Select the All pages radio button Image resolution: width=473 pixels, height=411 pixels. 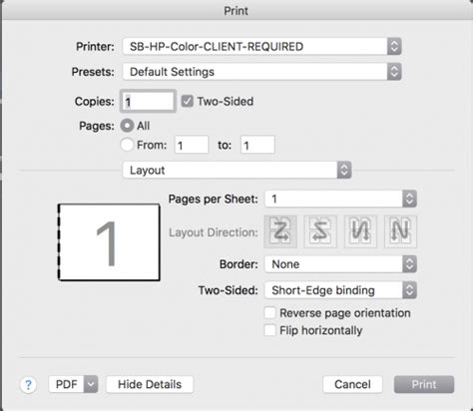pyautogui.click(x=127, y=126)
